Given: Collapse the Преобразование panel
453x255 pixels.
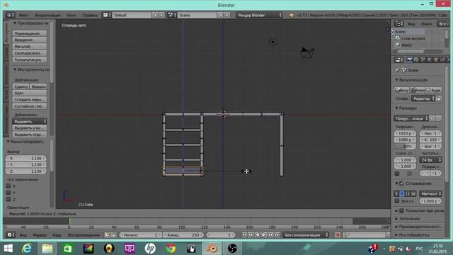Looking at the screenshot, I should pyautogui.click(x=15, y=23).
